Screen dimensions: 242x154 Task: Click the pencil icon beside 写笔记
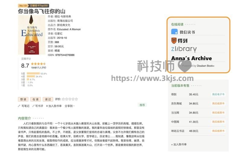click(19, 106)
